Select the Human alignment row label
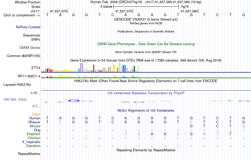251x160 pixels. tap(35, 118)
